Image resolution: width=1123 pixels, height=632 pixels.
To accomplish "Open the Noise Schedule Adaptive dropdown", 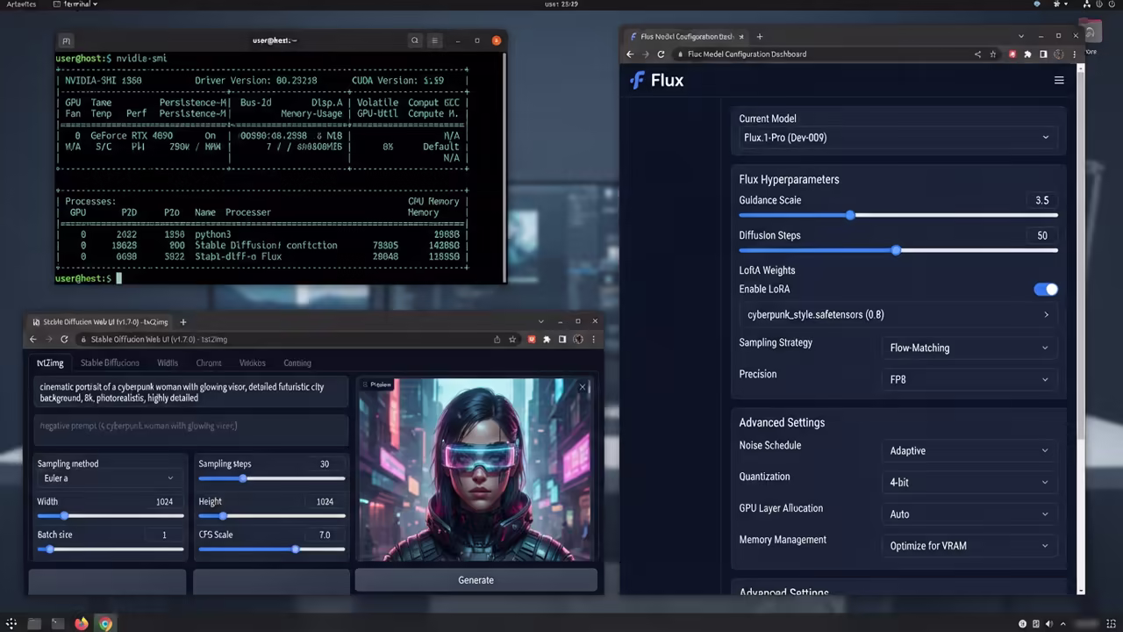I will click(969, 450).
